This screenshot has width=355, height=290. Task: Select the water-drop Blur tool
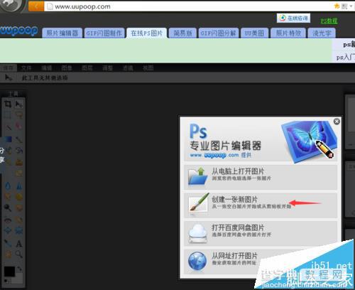point(8,186)
